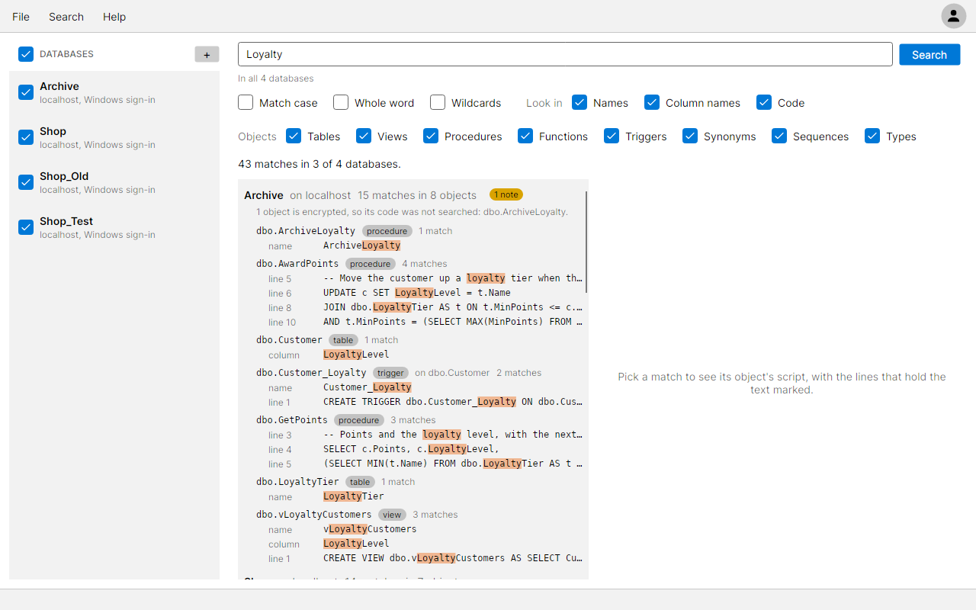The width and height of the screenshot is (976, 610).
Task: Click the blue Search button
Action: pyautogui.click(x=929, y=54)
